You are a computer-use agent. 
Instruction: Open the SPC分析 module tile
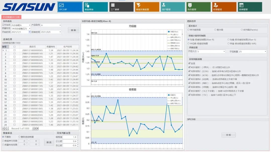(x=70, y=7)
